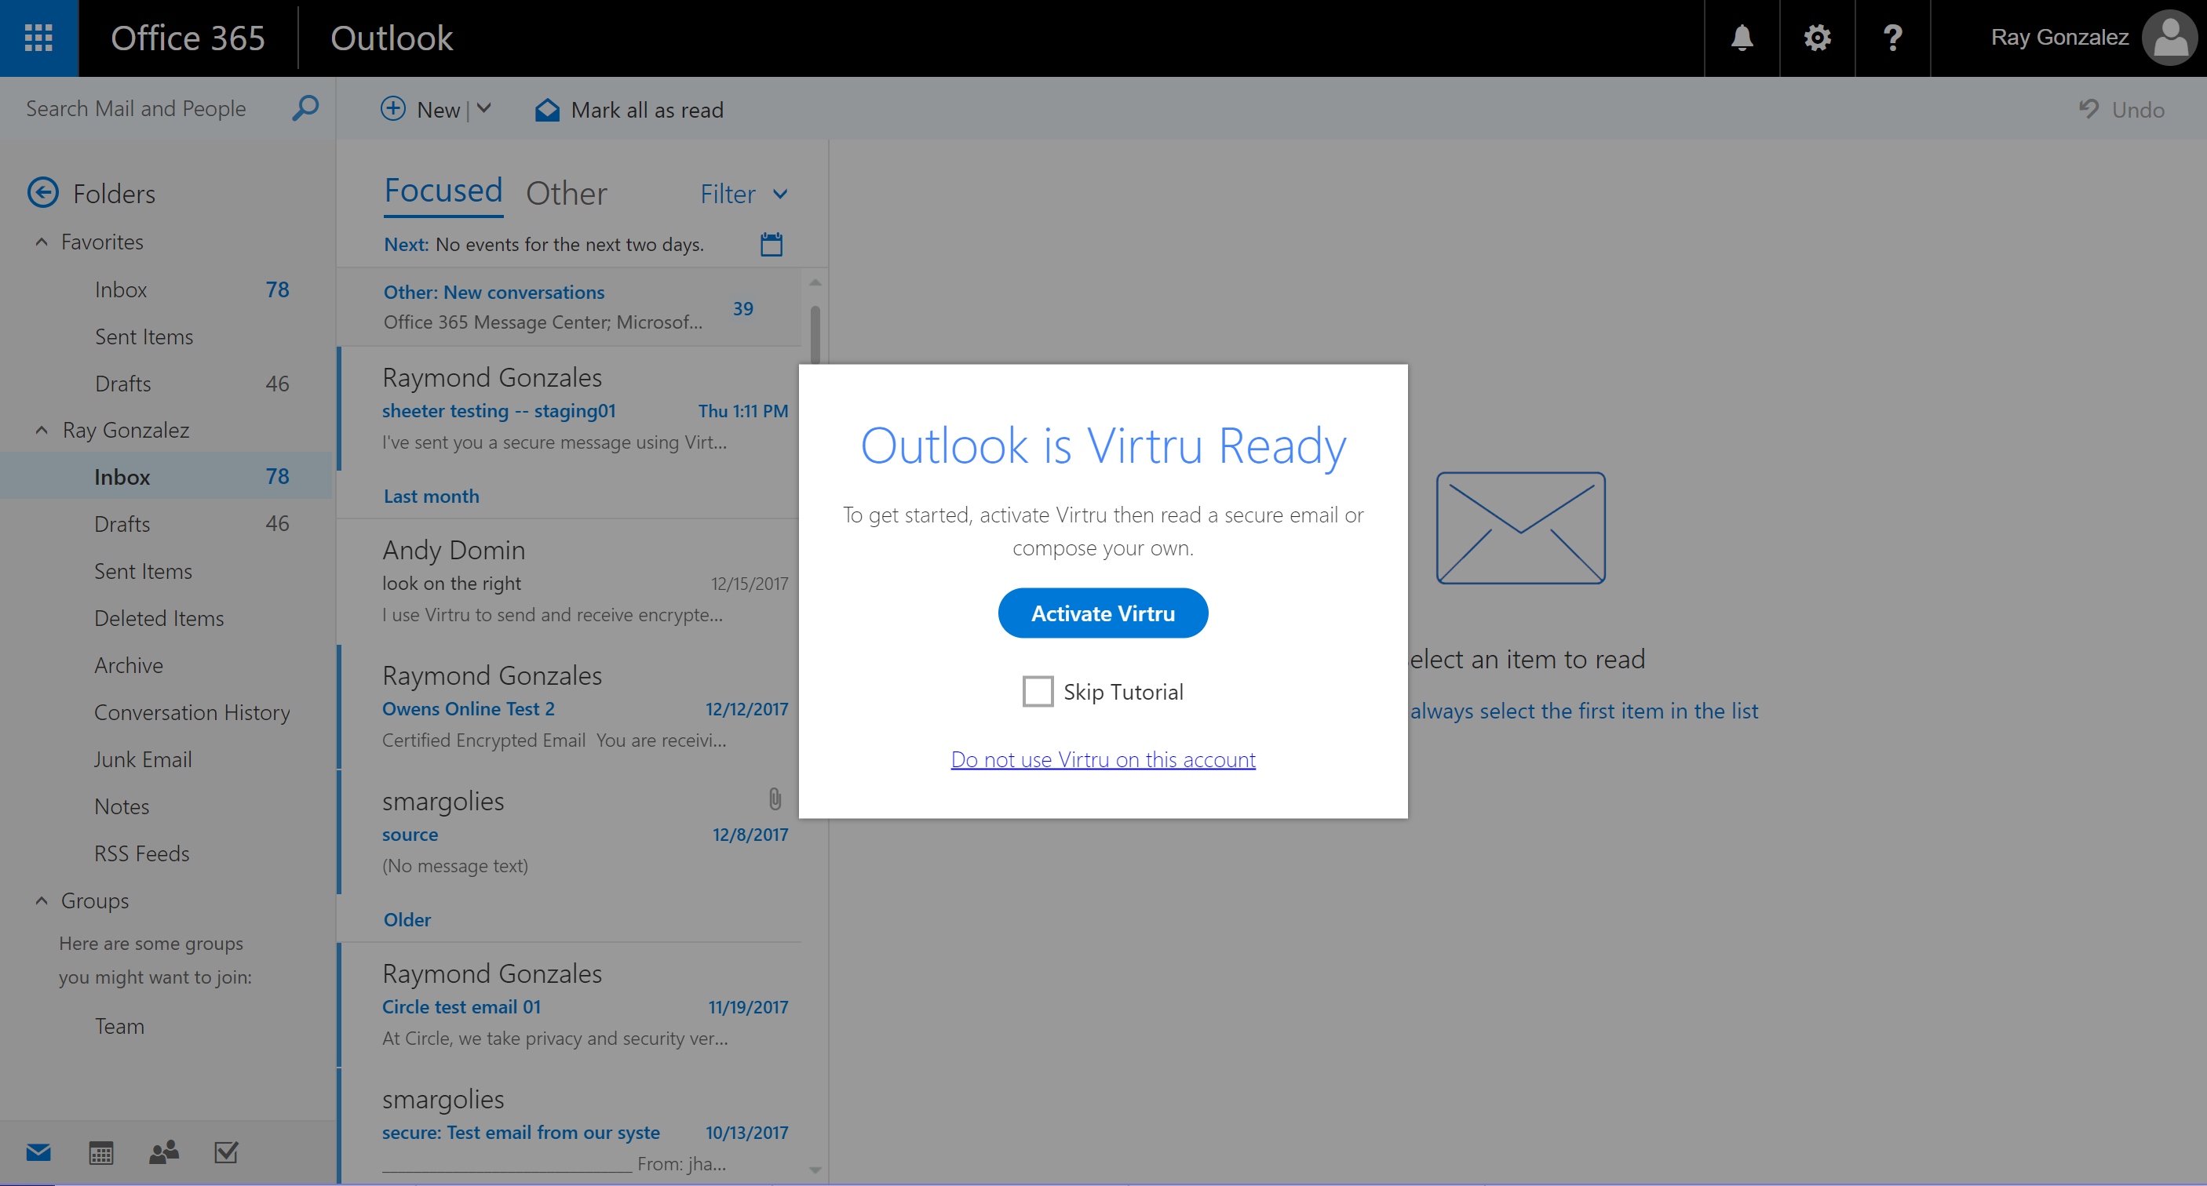Expand Groups section in sidebar
Image resolution: width=2207 pixels, height=1186 pixels.
pos(41,900)
